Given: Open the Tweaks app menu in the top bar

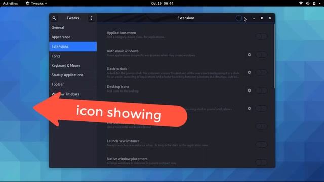Looking at the screenshot, I should point(36,3).
